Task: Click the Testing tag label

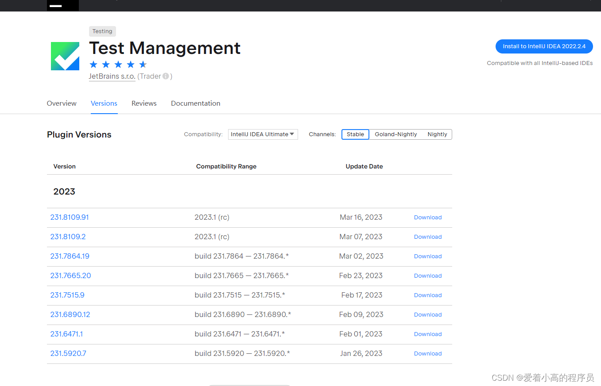Action: [102, 31]
